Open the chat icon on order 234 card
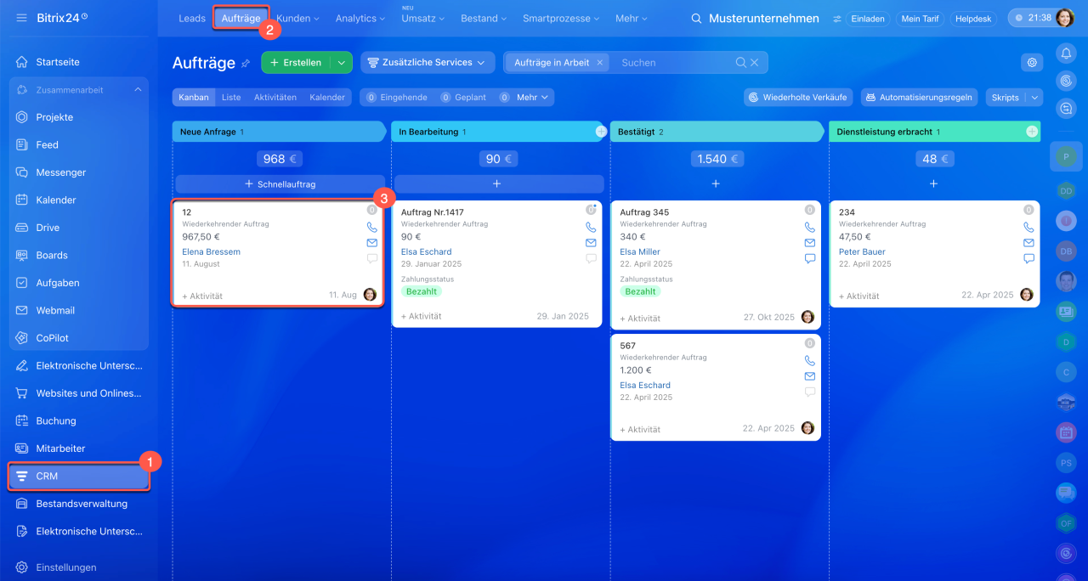The height and width of the screenshot is (581, 1088). pyautogui.click(x=1028, y=258)
